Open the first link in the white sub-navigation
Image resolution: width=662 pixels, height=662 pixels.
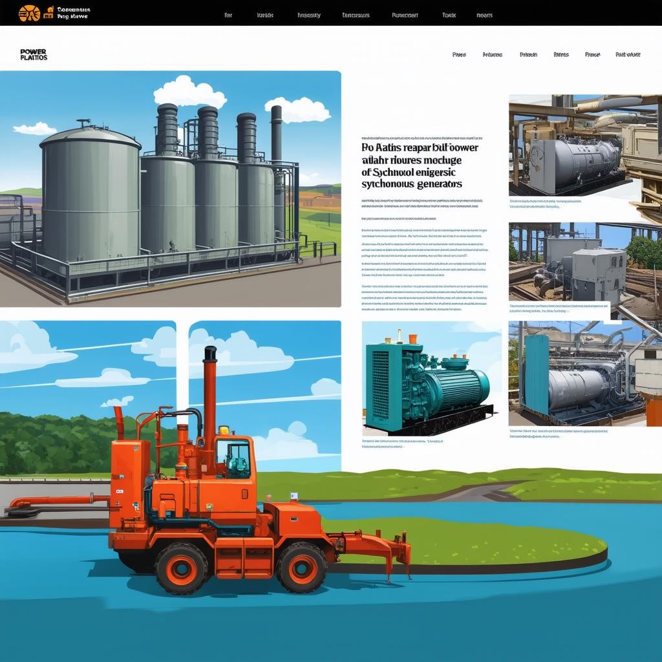(x=459, y=55)
